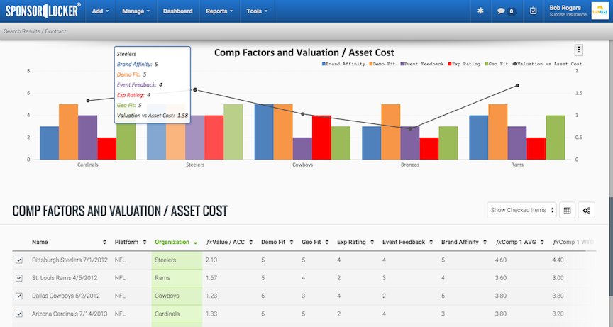Open the Add dropdown menu
Screen dimensions: 613x327
pos(101,11)
